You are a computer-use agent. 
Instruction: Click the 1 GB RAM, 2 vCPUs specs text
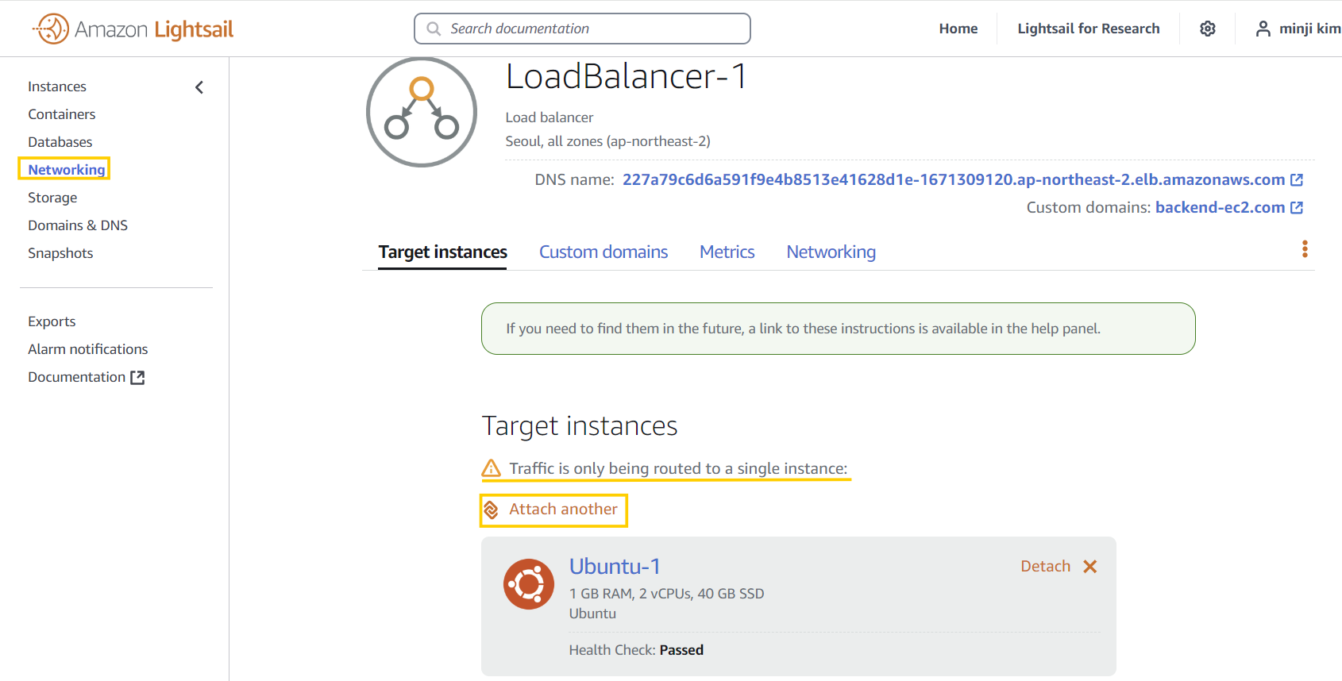(666, 594)
